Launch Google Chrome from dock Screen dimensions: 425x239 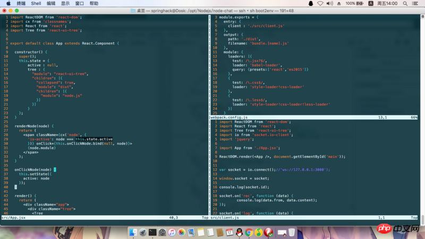[x=249, y=233]
